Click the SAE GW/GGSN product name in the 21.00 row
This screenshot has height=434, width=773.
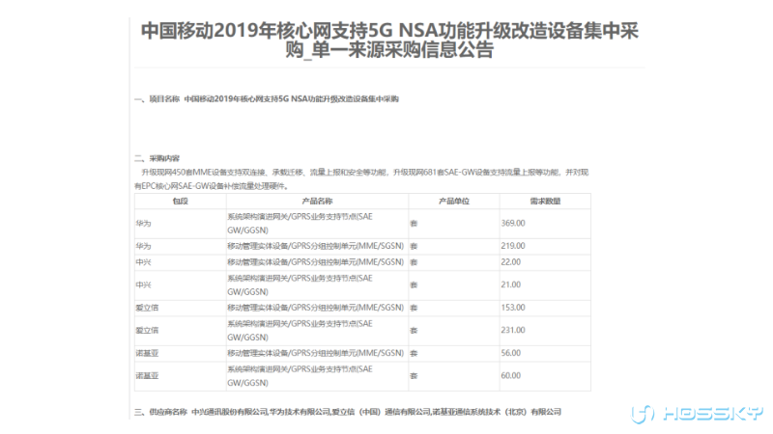300,285
